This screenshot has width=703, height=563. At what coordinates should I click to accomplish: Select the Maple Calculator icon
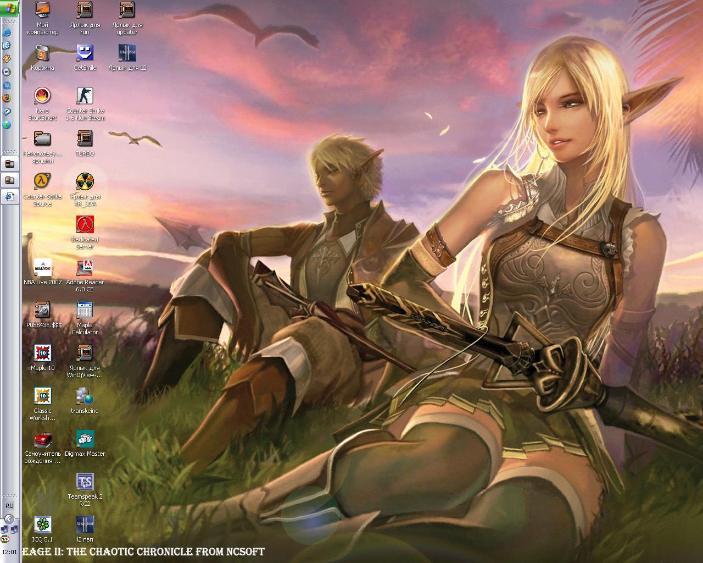pos(85,318)
